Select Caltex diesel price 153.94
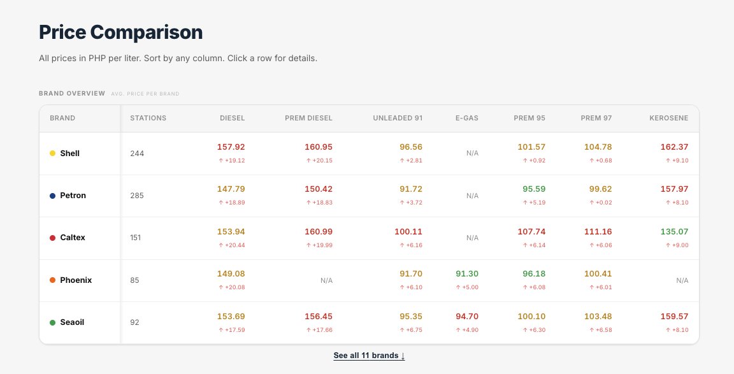This screenshot has width=734, height=374. tap(231, 232)
